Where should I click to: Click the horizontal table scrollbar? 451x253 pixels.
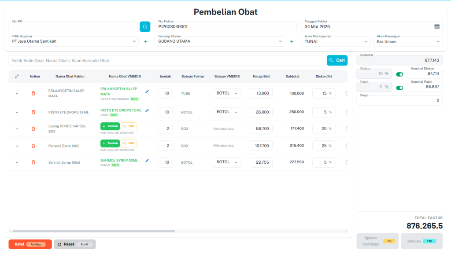93,231
